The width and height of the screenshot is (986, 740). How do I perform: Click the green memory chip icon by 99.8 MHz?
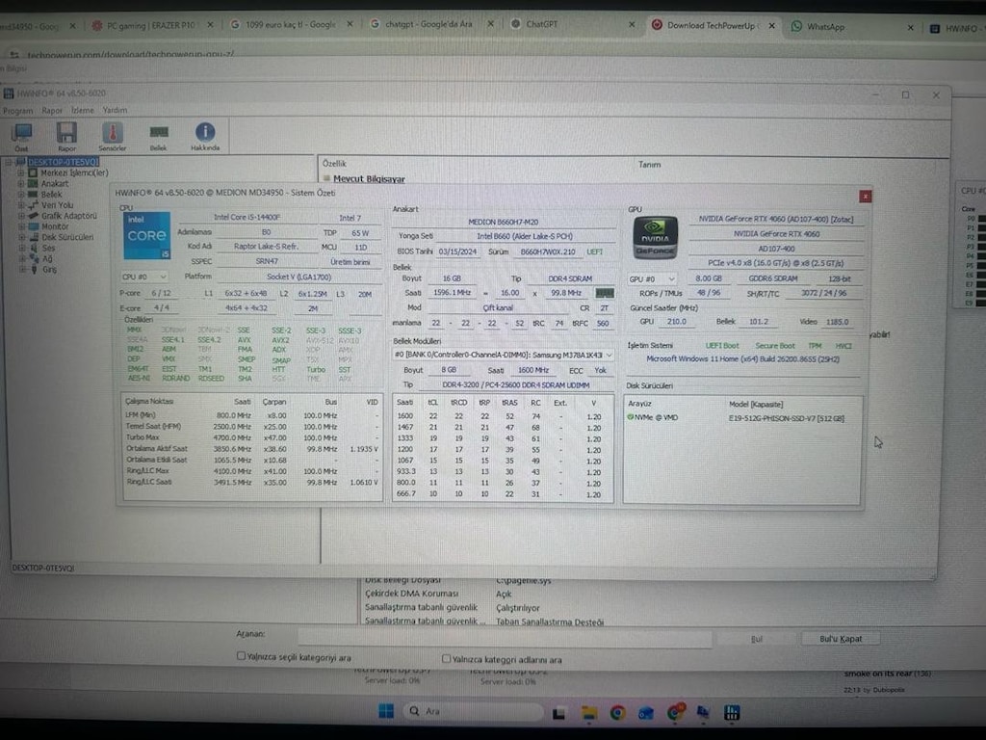coord(605,293)
